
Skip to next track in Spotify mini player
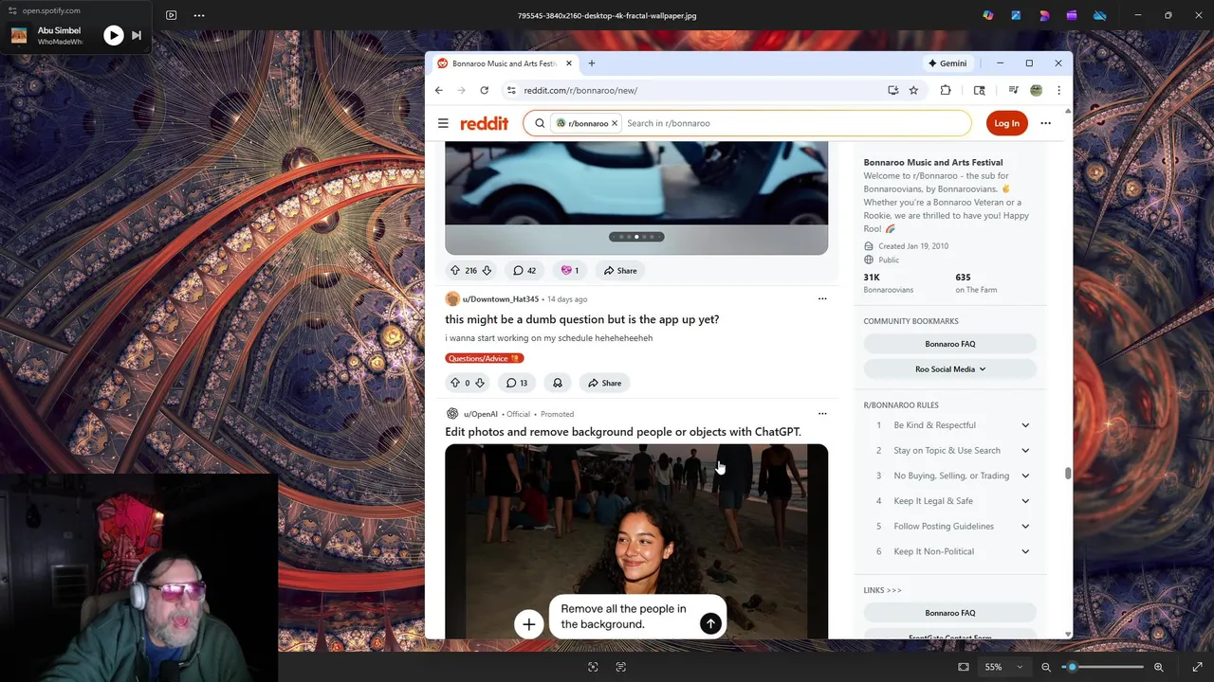(x=137, y=36)
